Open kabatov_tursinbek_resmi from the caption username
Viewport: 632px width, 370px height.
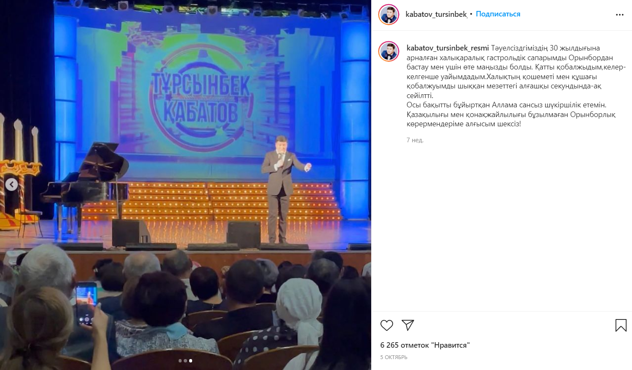pyautogui.click(x=447, y=48)
